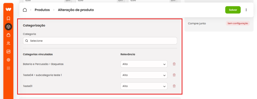
Task: Open the bookmark icon in the sidebar
Action: pyautogui.click(x=8, y=18)
